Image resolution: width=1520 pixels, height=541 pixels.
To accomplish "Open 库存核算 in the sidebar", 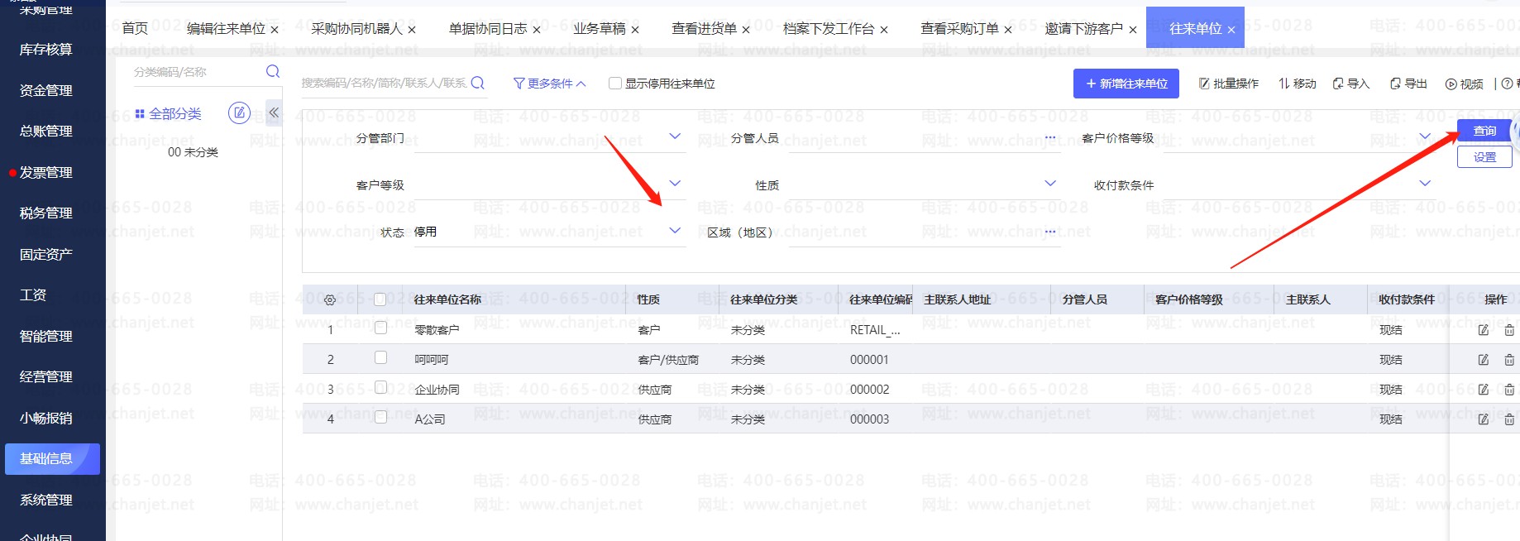I will tap(46, 50).
